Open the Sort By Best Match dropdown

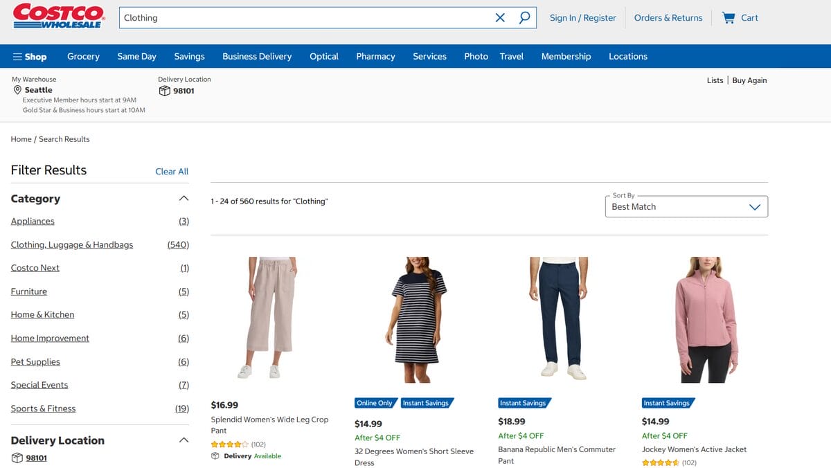(x=686, y=206)
